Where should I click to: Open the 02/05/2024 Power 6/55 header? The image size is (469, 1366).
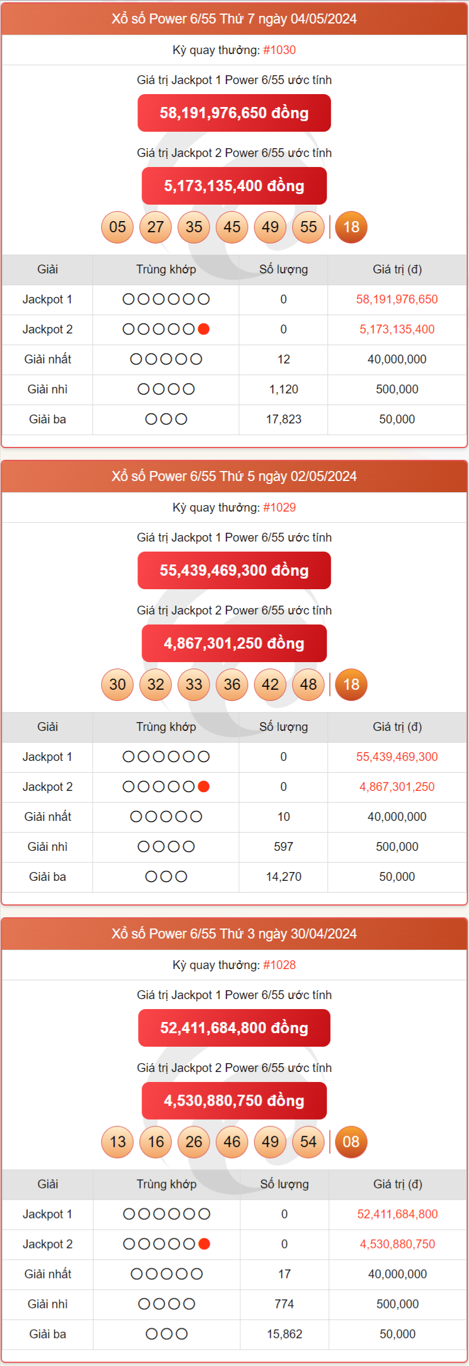234,476
